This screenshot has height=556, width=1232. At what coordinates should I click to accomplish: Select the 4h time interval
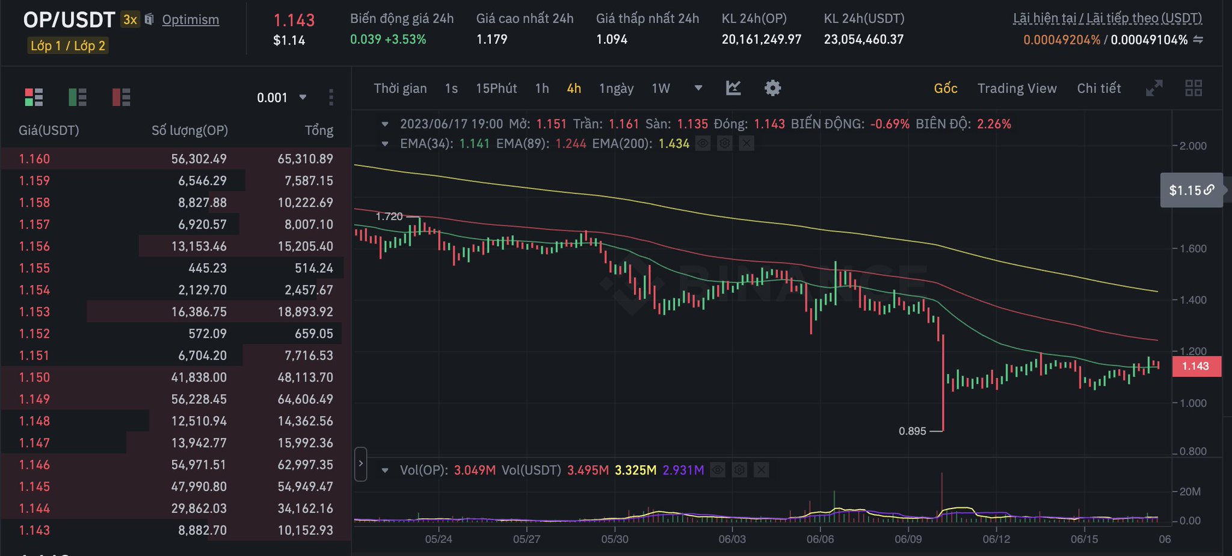[574, 88]
